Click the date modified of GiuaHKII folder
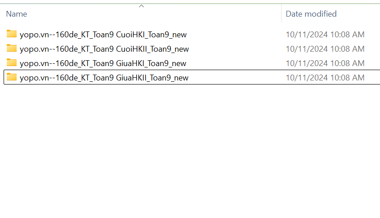Image resolution: width=380 pixels, height=218 pixels. [325, 78]
